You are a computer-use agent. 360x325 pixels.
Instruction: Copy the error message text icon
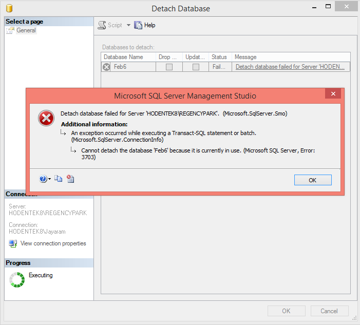(x=59, y=179)
